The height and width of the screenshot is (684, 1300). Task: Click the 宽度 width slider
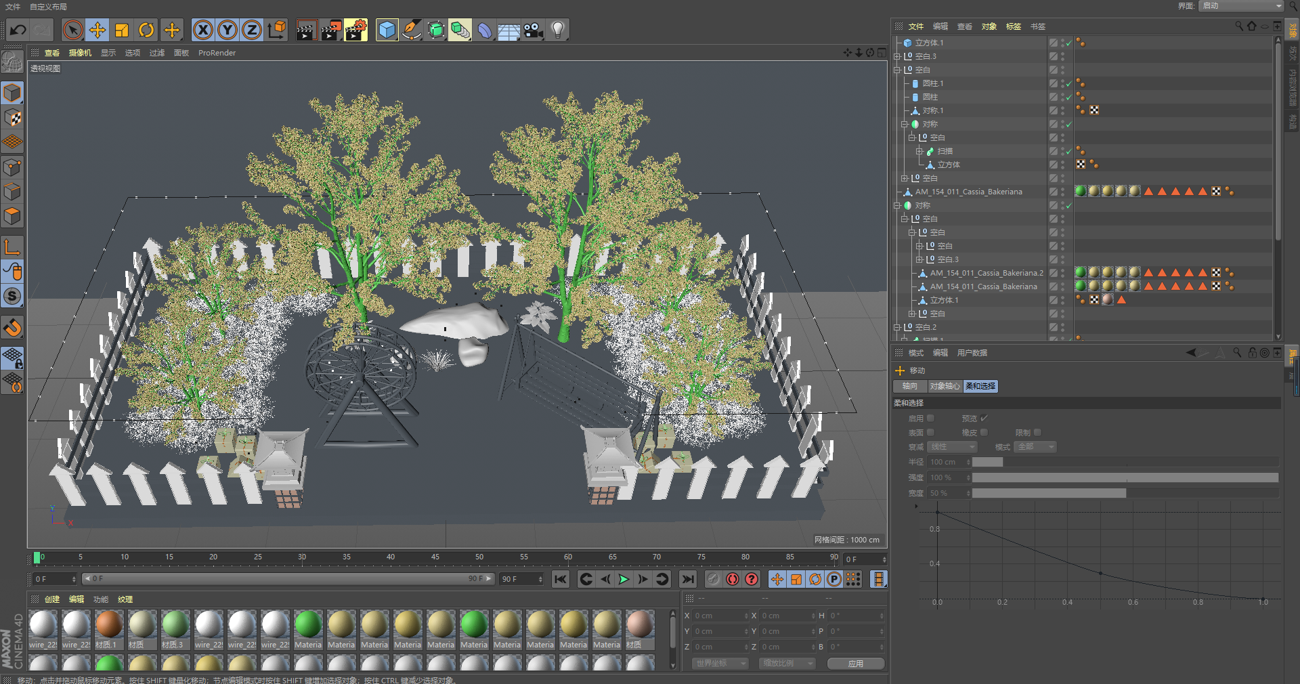(x=1125, y=493)
